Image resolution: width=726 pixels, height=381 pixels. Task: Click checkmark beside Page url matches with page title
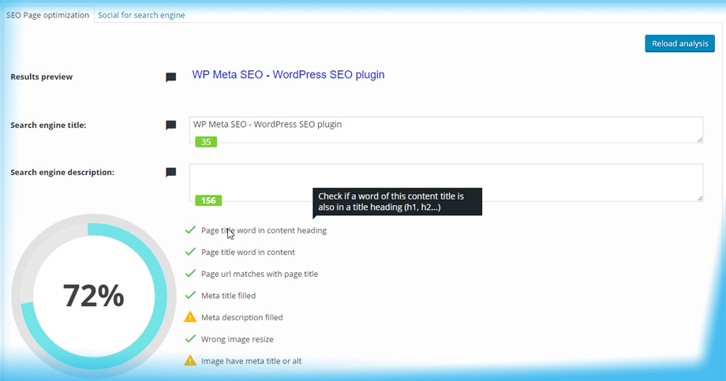(190, 273)
